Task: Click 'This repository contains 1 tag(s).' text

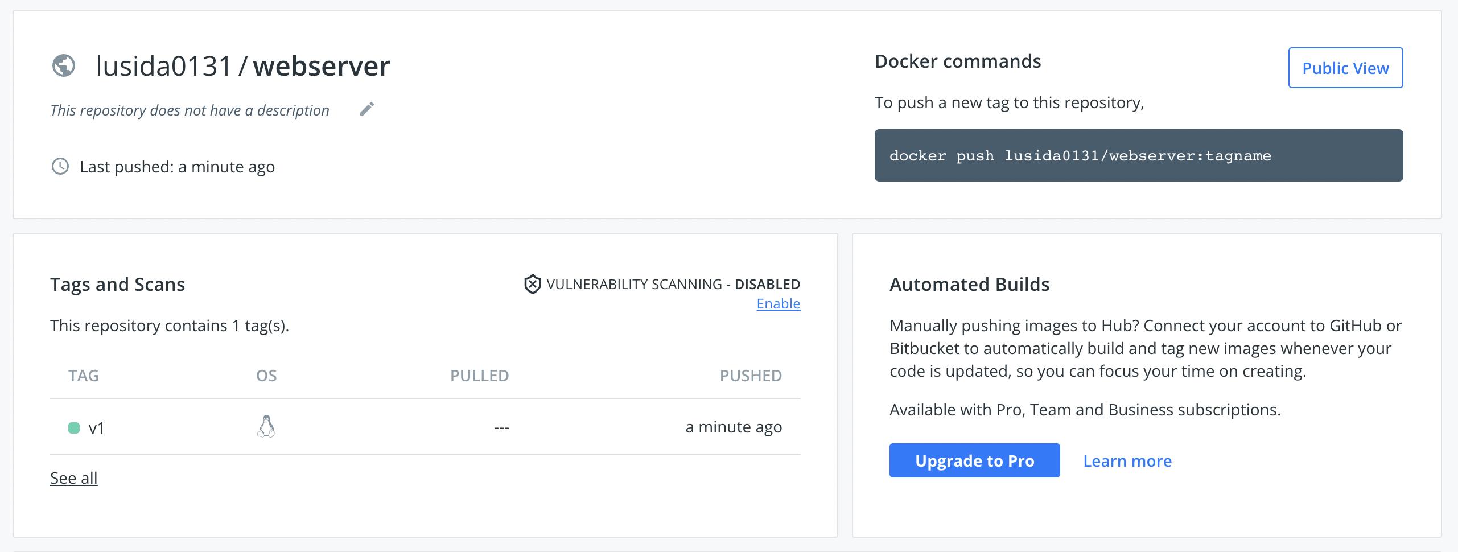Action: click(x=170, y=326)
